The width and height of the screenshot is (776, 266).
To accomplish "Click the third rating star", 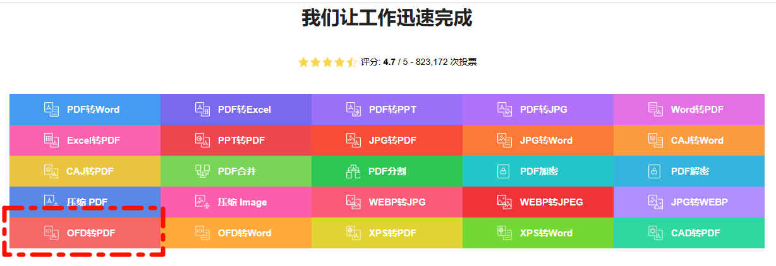I will tap(327, 62).
